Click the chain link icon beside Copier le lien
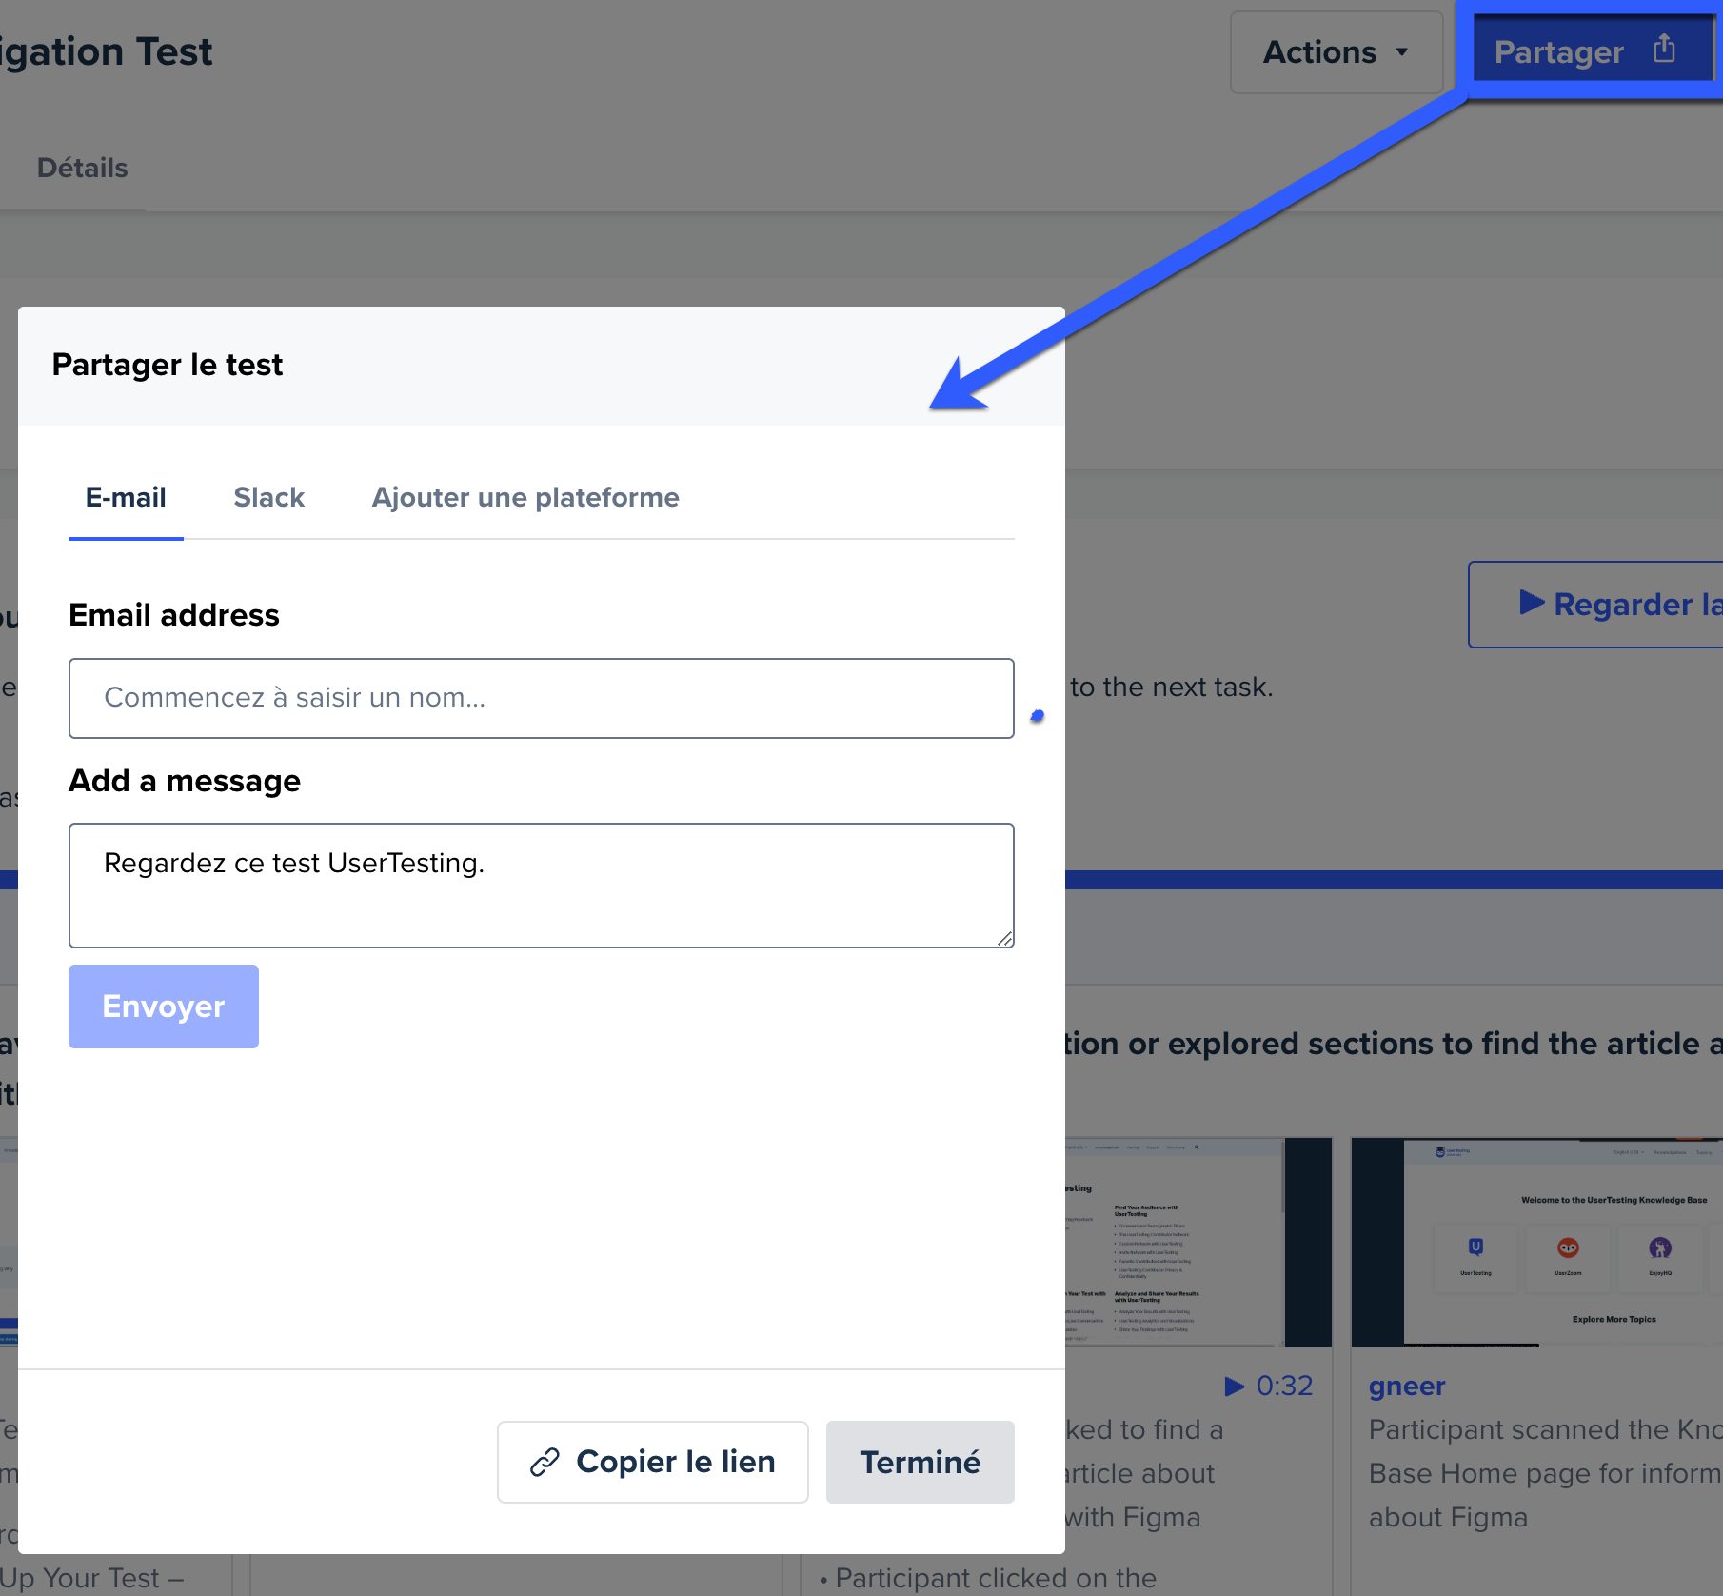This screenshot has width=1723, height=1596. [x=545, y=1462]
